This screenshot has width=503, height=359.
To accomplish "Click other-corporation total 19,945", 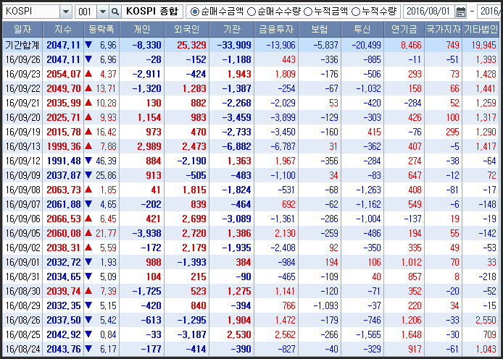I will 483,45.
